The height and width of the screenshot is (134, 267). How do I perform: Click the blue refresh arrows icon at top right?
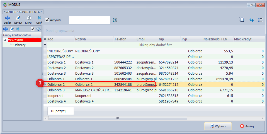tap(251, 20)
